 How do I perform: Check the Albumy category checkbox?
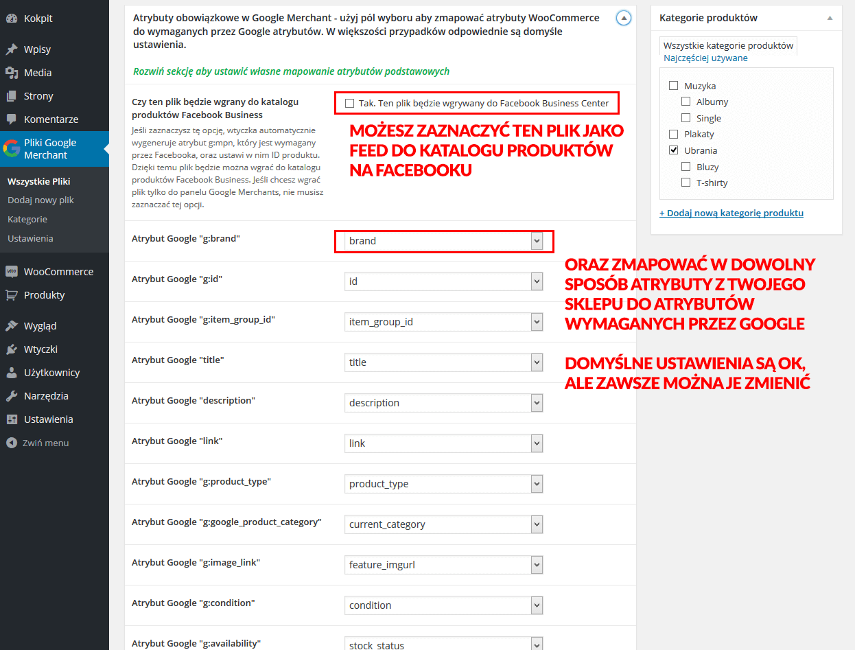686,102
